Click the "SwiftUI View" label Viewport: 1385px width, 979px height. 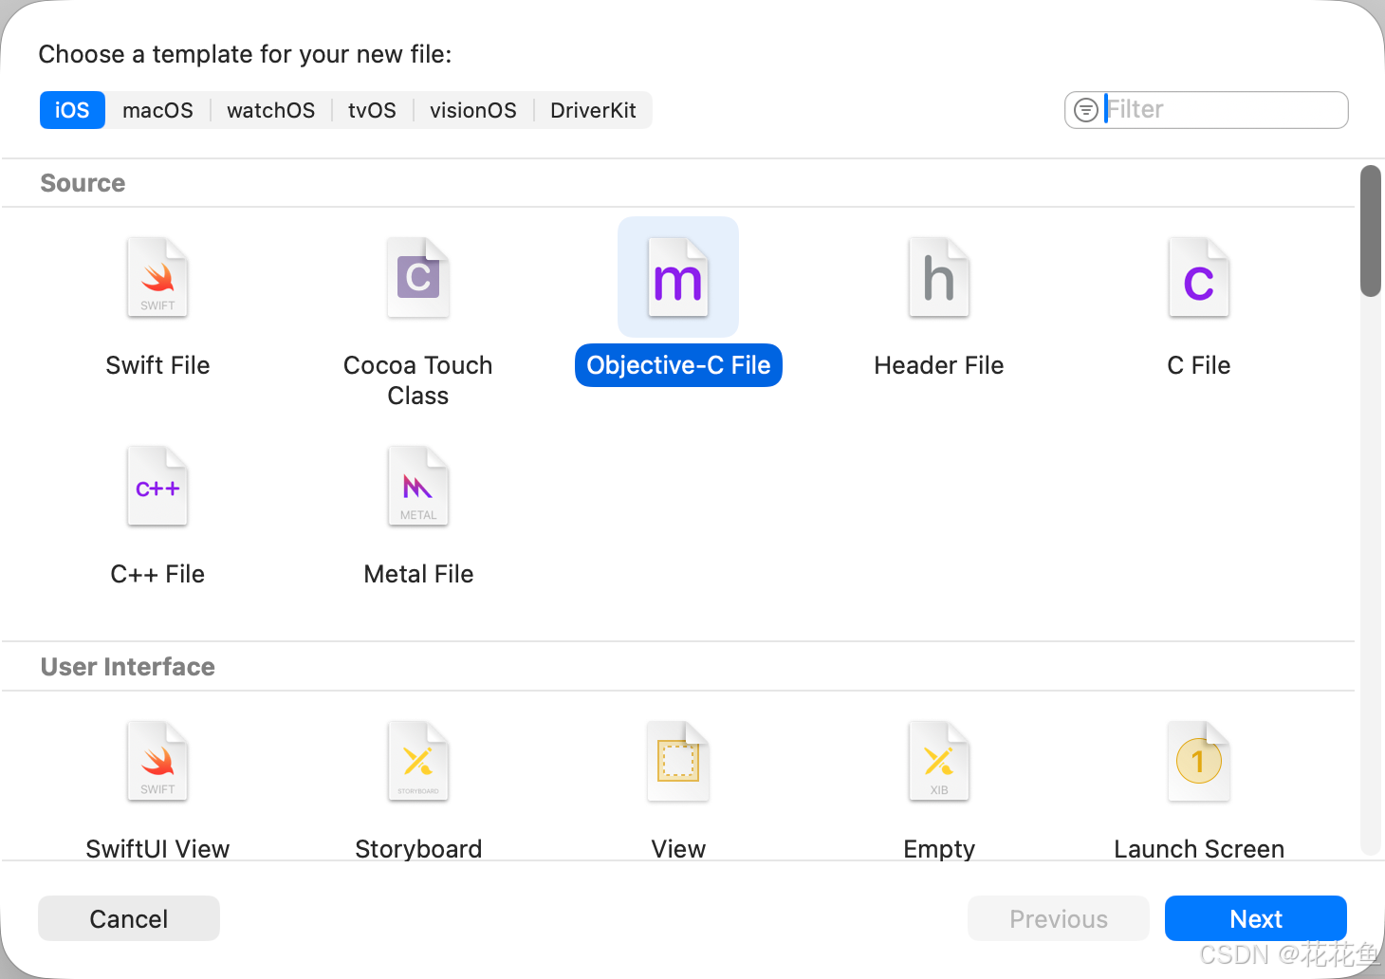[157, 849]
